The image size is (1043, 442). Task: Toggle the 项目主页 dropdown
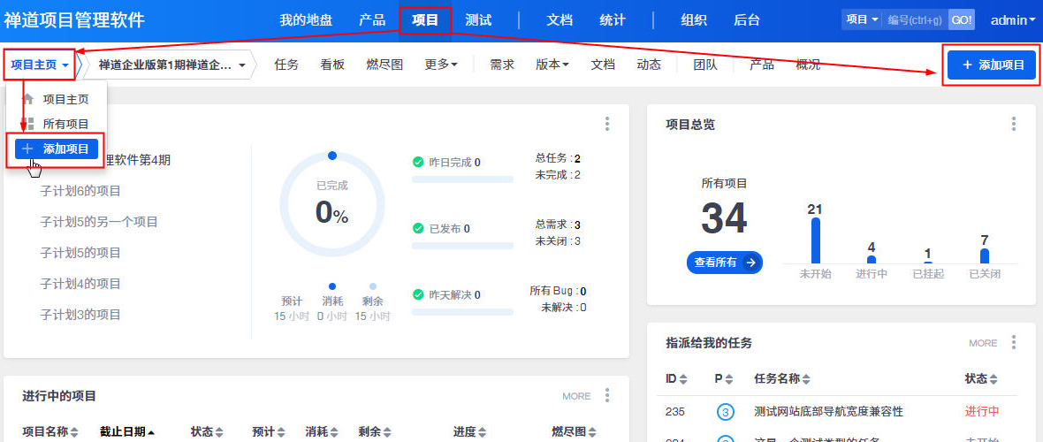click(x=40, y=65)
